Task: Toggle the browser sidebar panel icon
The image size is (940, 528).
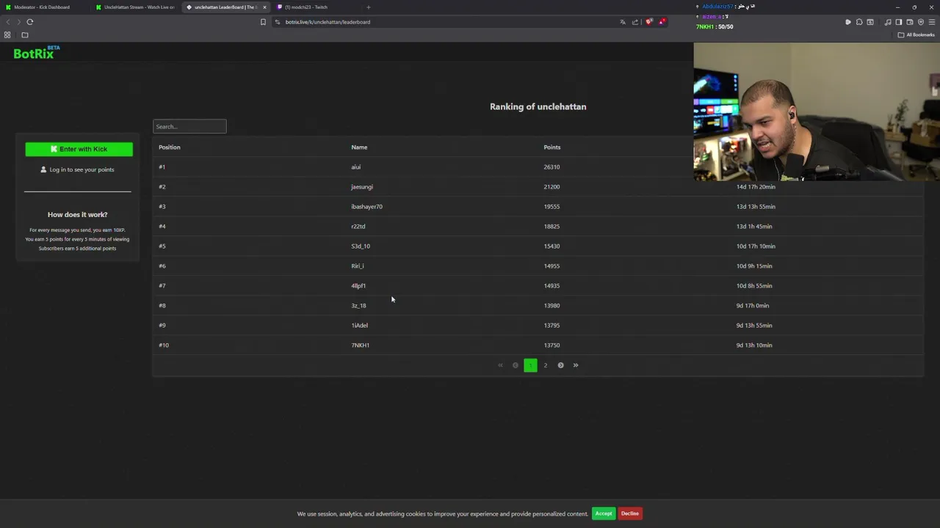Action: click(898, 22)
